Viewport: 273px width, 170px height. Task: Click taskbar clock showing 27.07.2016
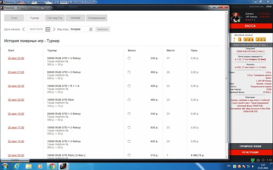[x=263, y=166]
